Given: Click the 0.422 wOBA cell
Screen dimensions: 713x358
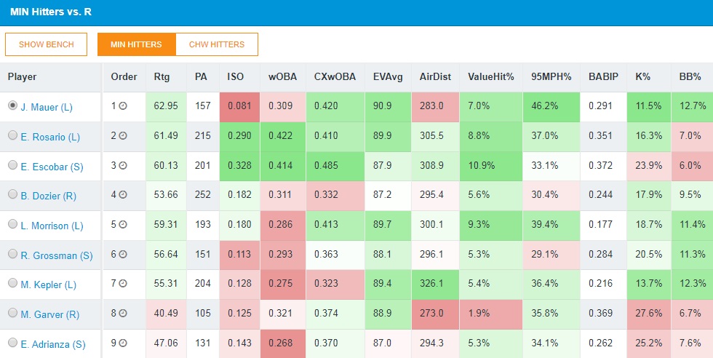Looking at the screenshot, I should 283,137.
